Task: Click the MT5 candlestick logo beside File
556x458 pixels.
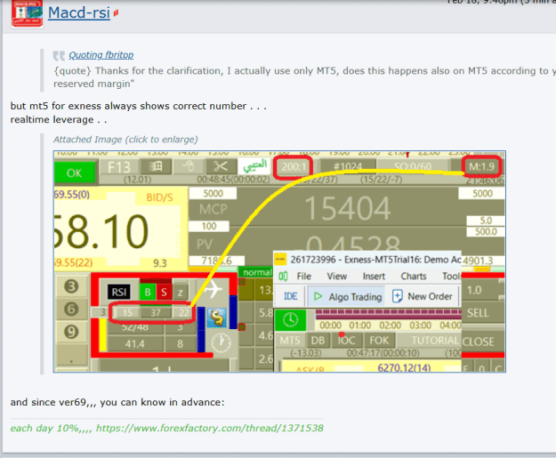Action: (x=283, y=277)
